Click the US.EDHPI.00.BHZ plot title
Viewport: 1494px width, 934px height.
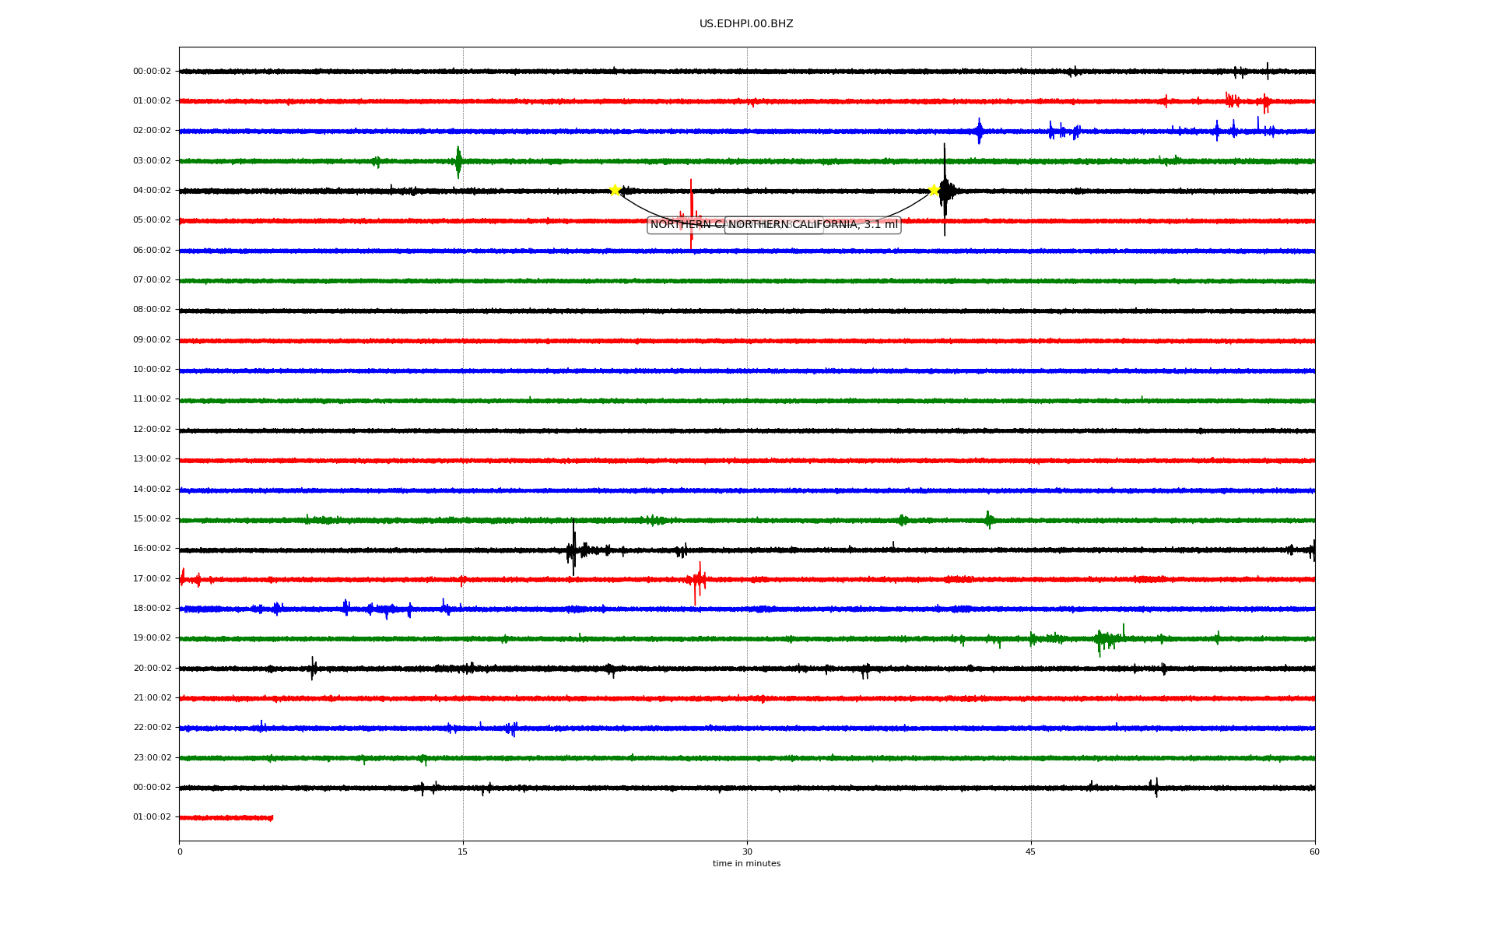[745, 24]
